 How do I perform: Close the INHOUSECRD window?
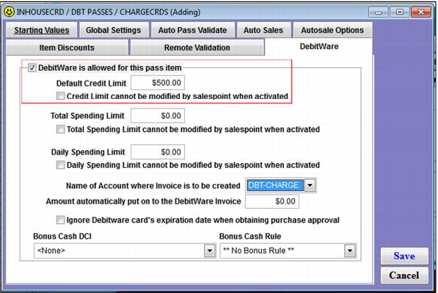click(x=420, y=12)
